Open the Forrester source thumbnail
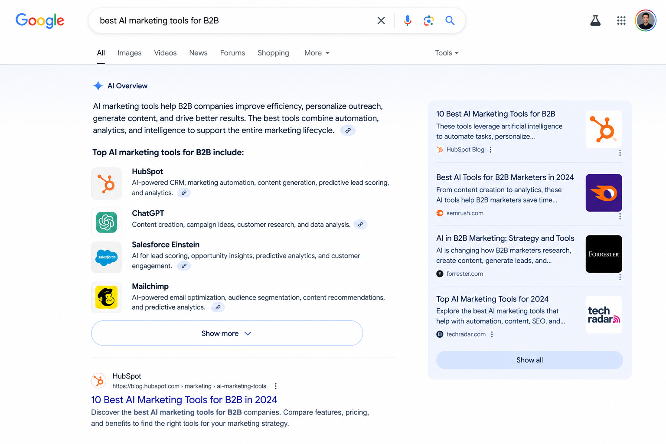The image size is (666, 444). point(604,254)
